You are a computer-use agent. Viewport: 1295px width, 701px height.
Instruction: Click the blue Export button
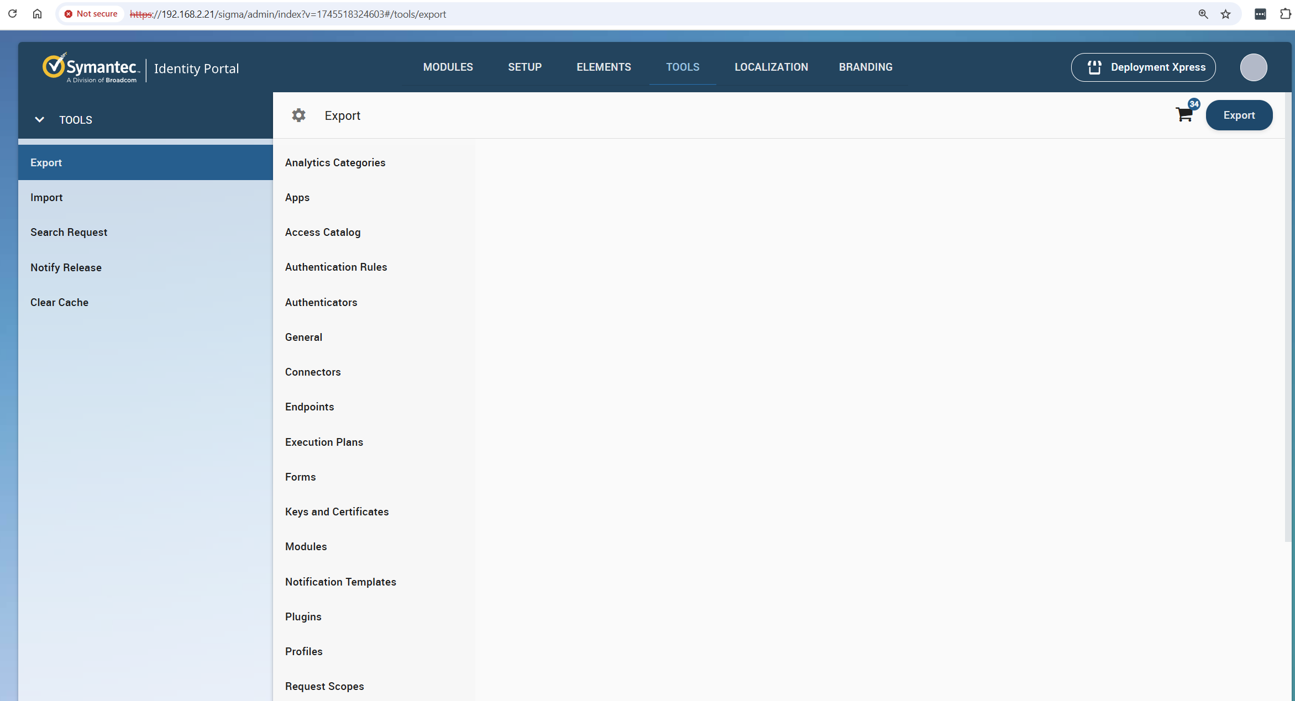pos(1239,115)
